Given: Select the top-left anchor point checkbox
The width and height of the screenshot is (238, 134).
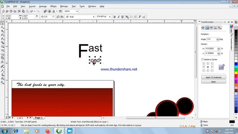Looking at the screenshot, I should tap(204, 64).
